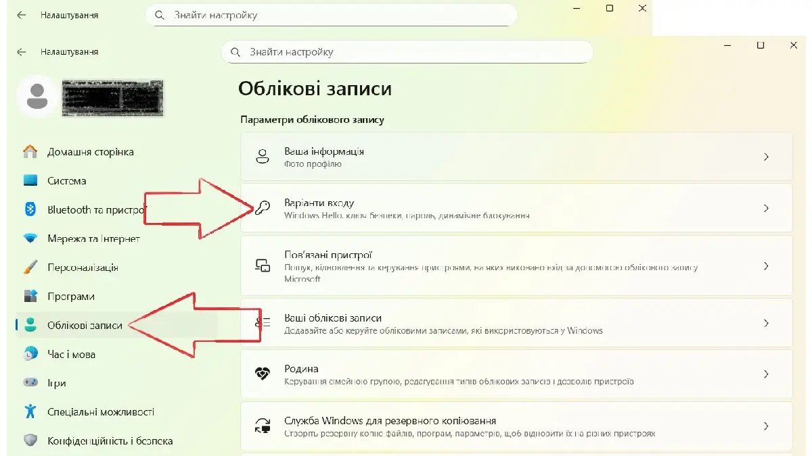Click the Мережа та Інтернет Wi-Fi icon
The image size is (812, 456).
[x=30, y=239]
